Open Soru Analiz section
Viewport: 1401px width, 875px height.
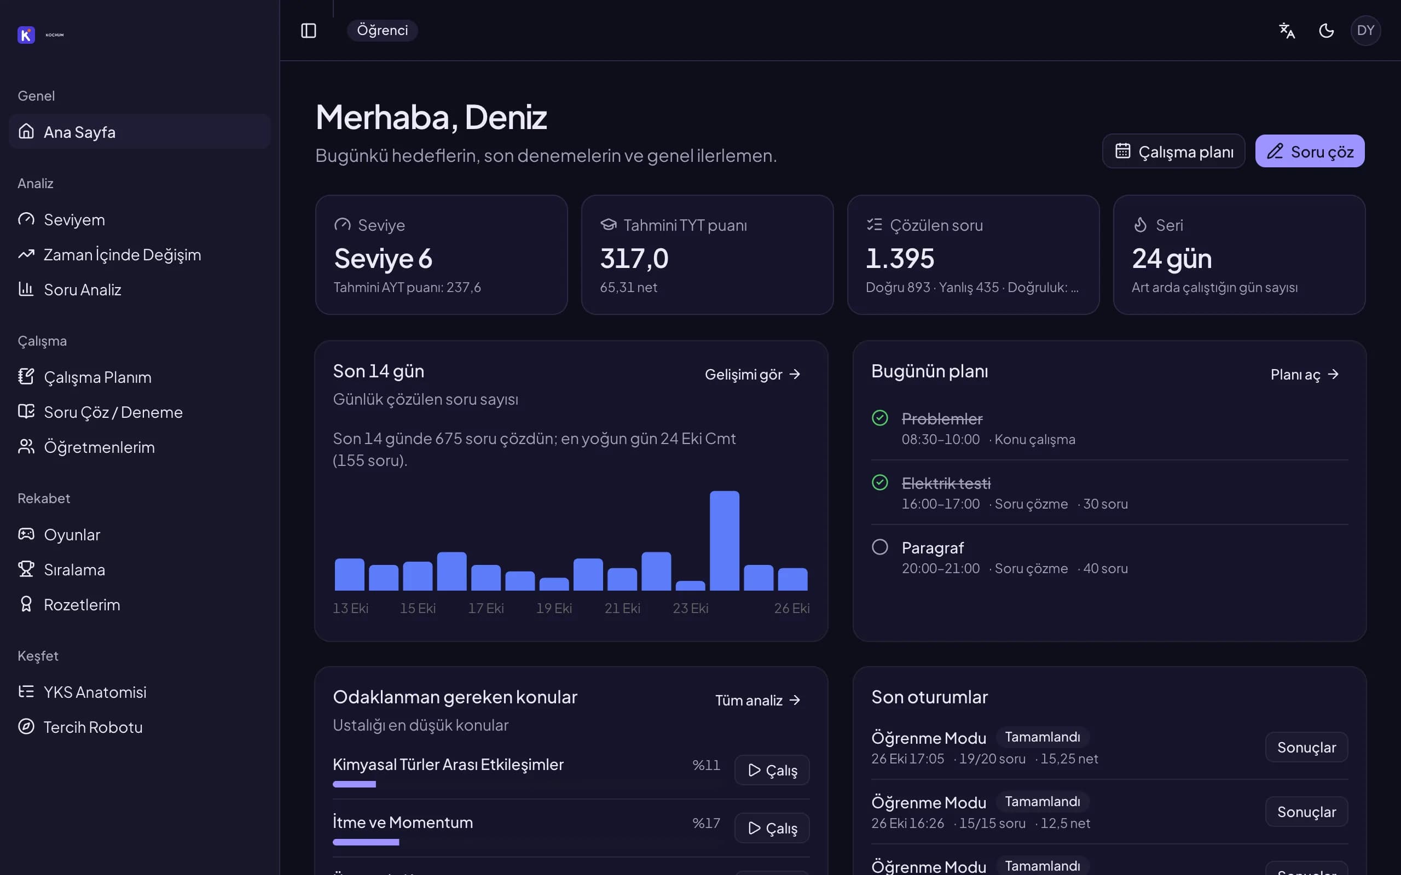tap(139, 289)
